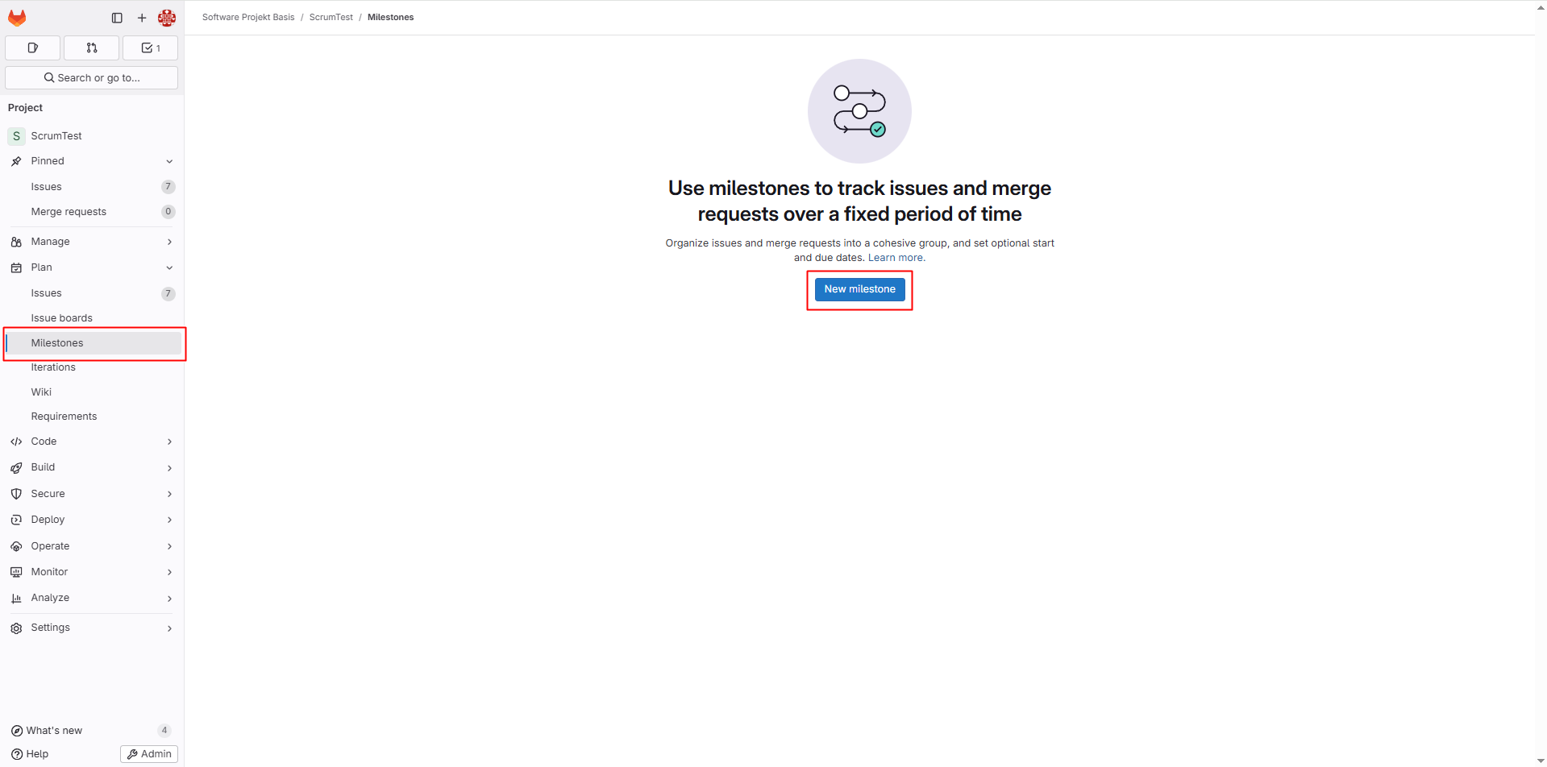Toggle the sidebar collapse icon
This screenshot has height=767, width=1547.
(x=117, y=18)
